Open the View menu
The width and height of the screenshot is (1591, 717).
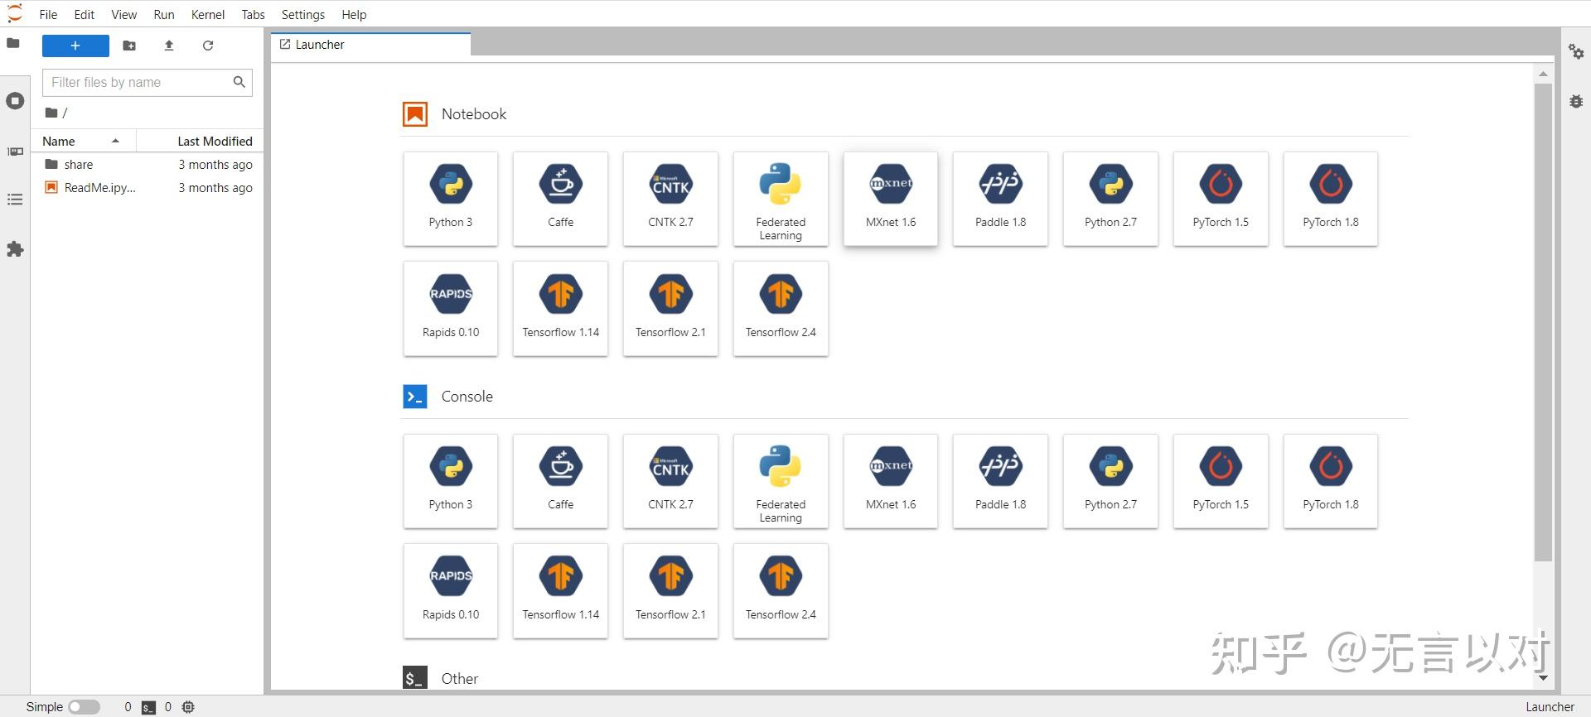click(124, 14)
